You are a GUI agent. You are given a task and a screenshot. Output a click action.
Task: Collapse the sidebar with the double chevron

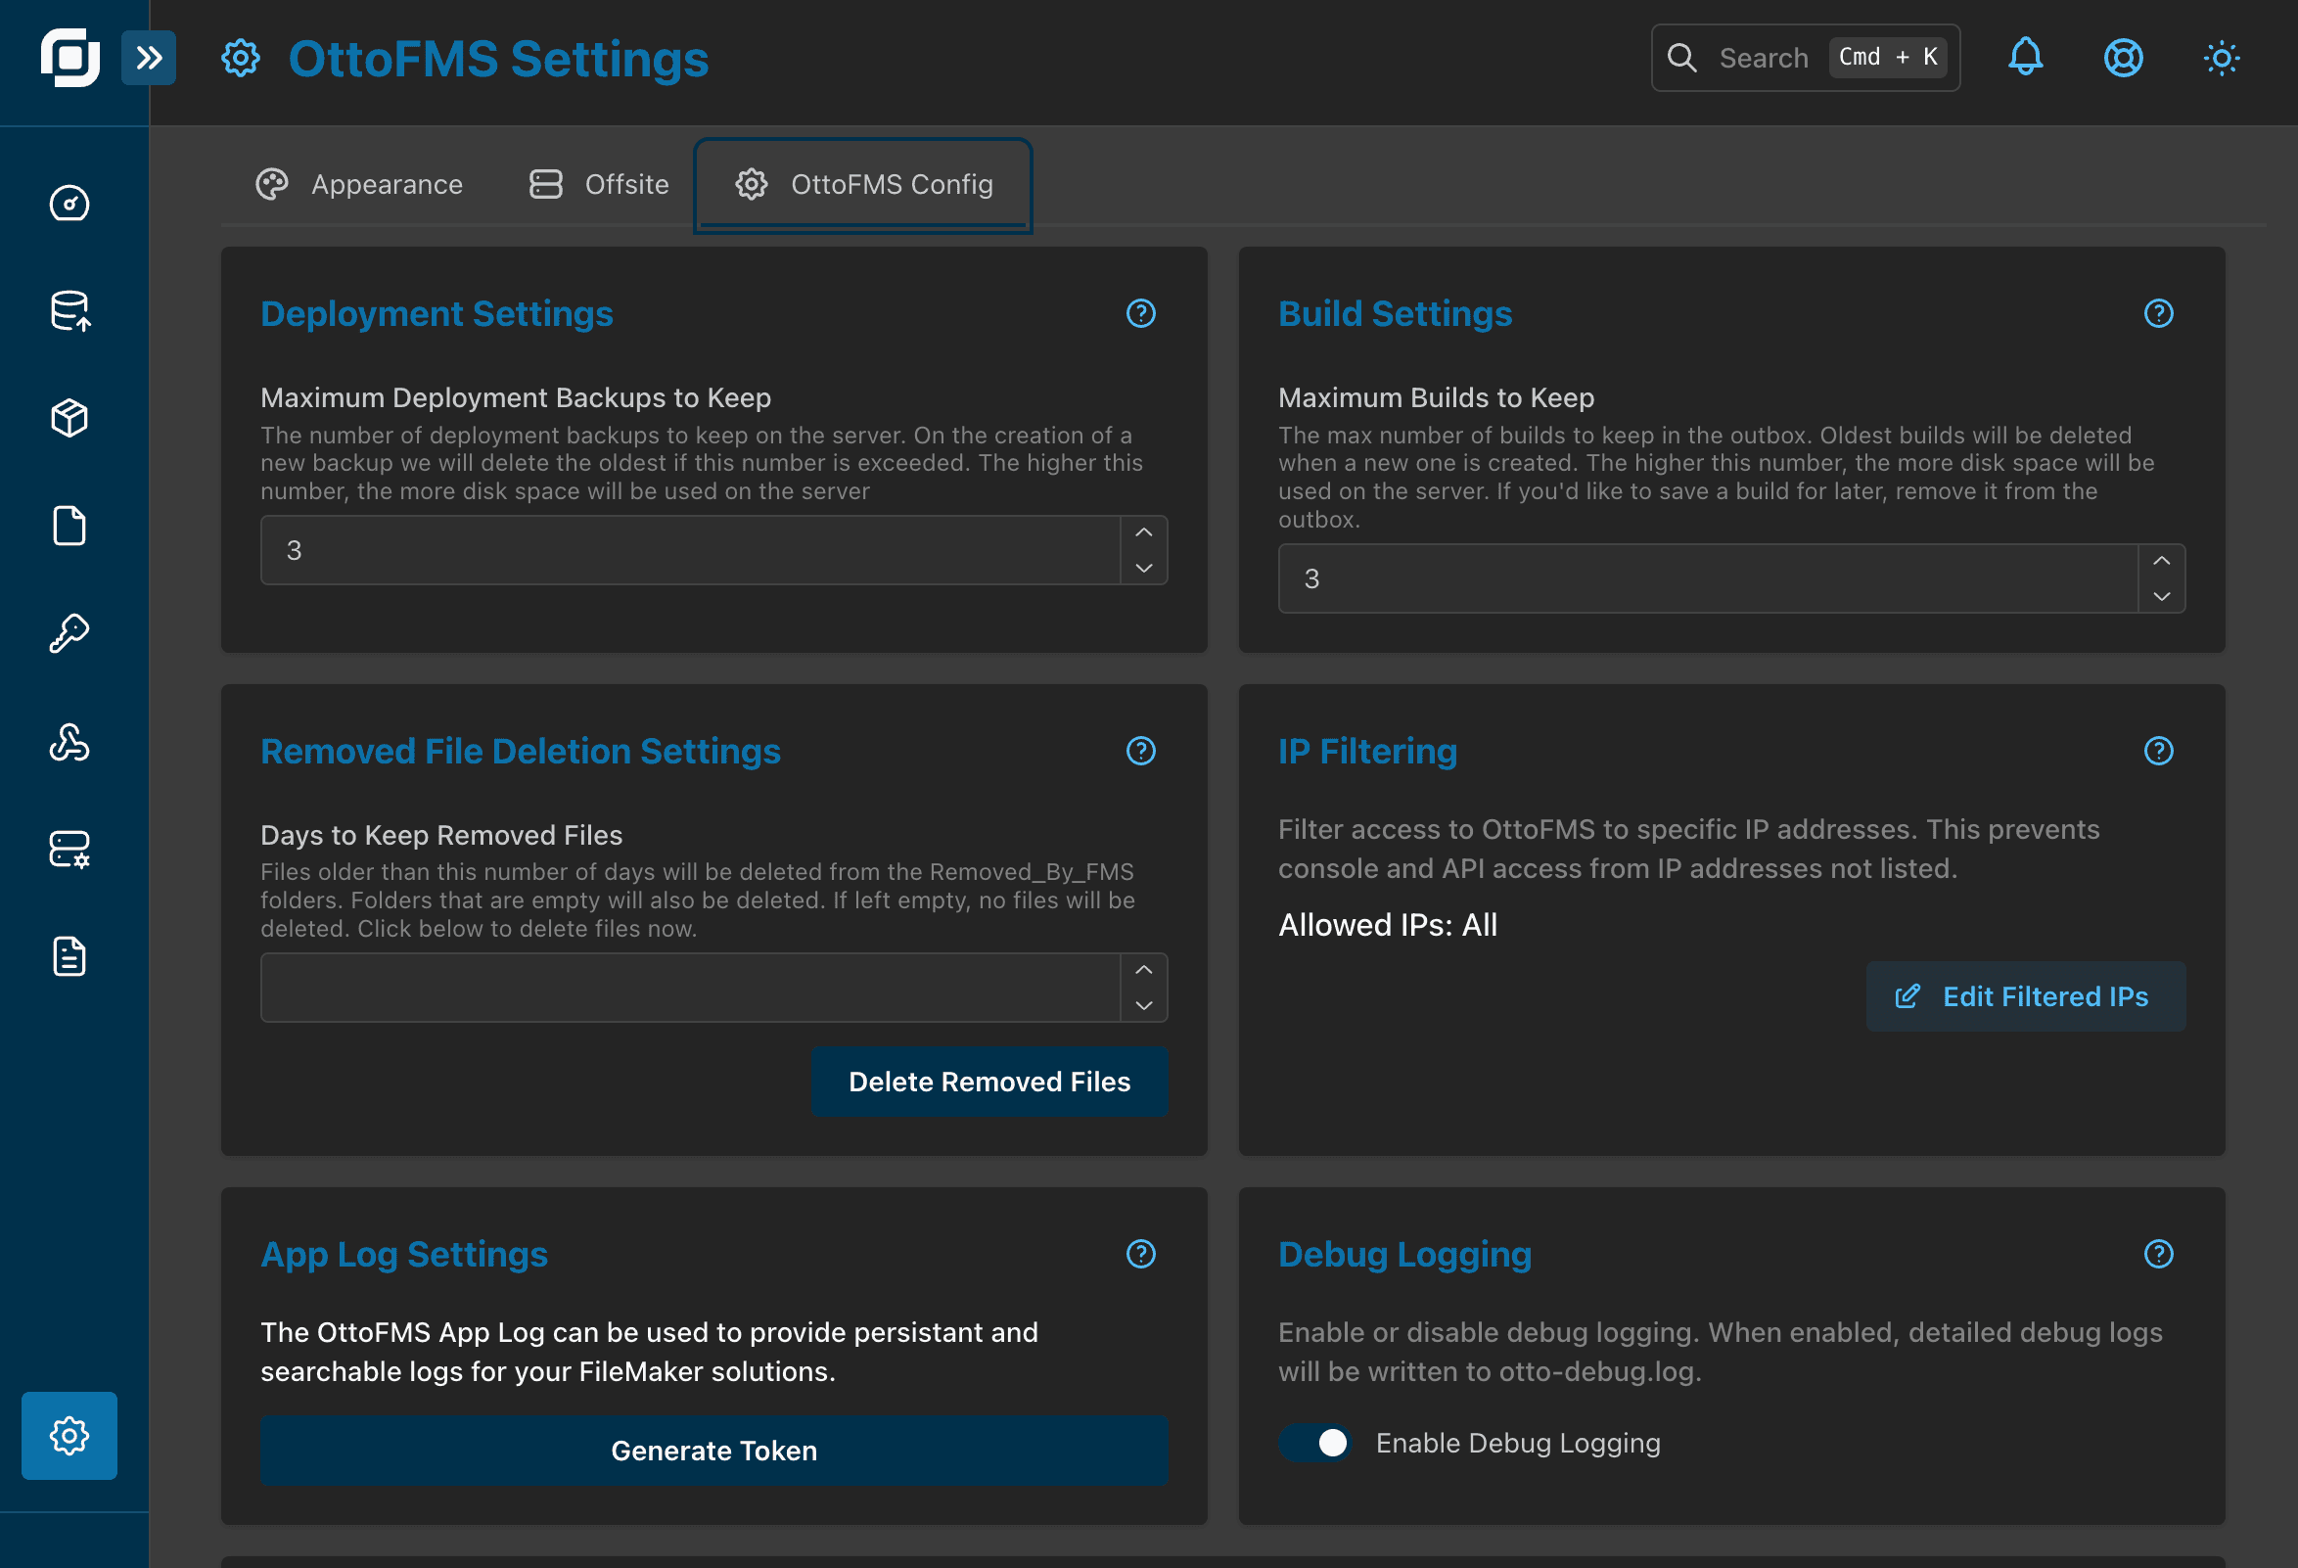coord(149,58)
